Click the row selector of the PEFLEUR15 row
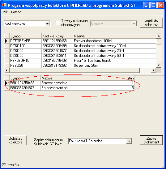 click(7, 61)
